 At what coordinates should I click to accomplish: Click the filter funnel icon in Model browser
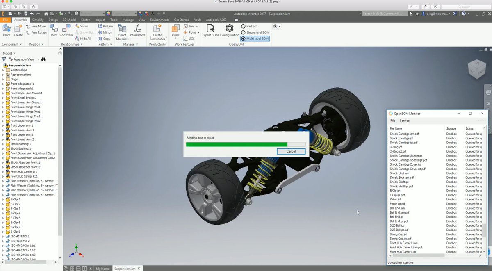[4, 59]
